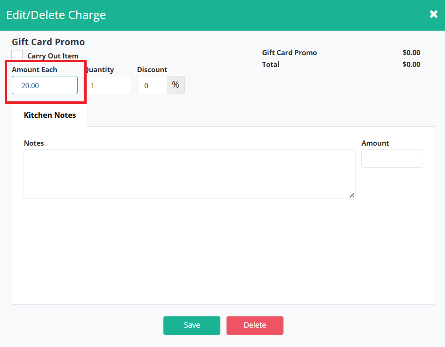This screenshot has height=347, width=445.
Task: Click the Discount label
Action: [x=152, y=70]
